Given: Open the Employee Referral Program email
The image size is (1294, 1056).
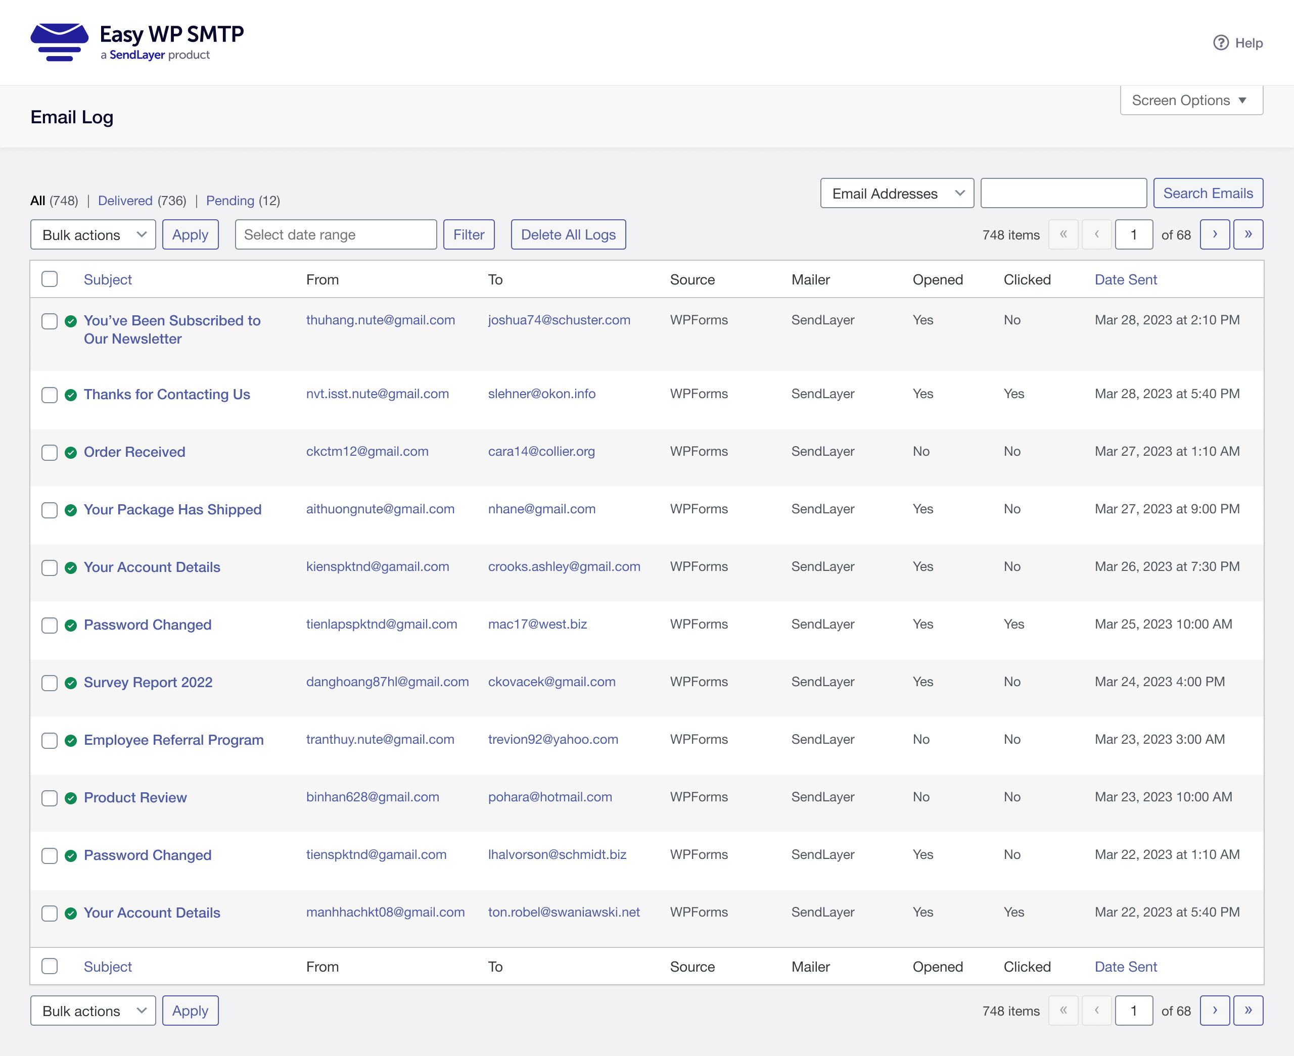Looking at the screenshot, I should (173, 740).
